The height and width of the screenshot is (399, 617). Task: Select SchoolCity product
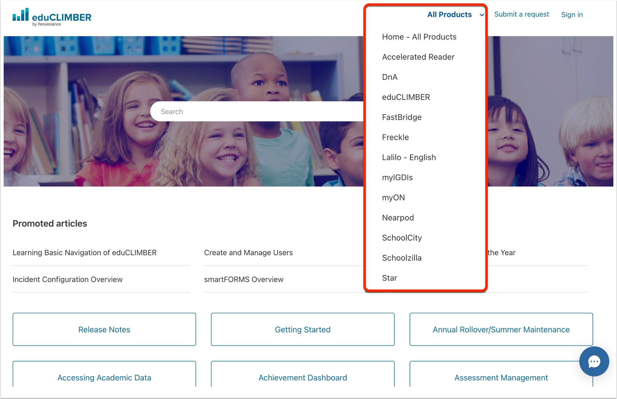402,238
